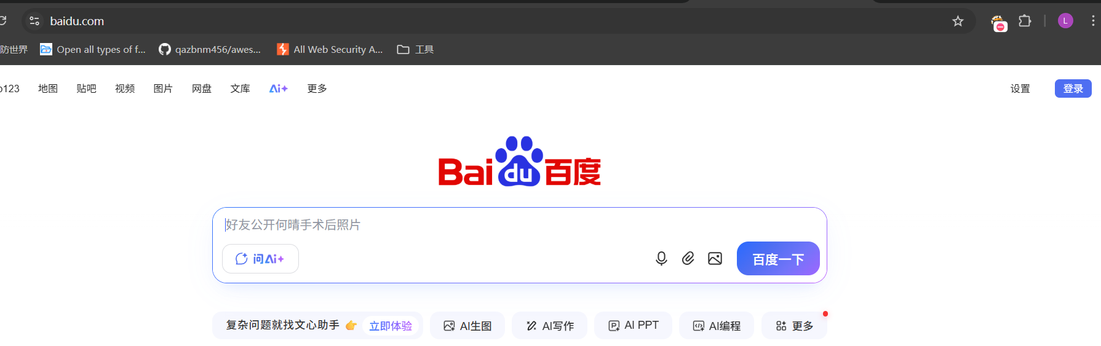Open the Chrome three-dot menu
This screenshot has height=346, width=1101.
pyautogui.click(x=1092, y=21)
